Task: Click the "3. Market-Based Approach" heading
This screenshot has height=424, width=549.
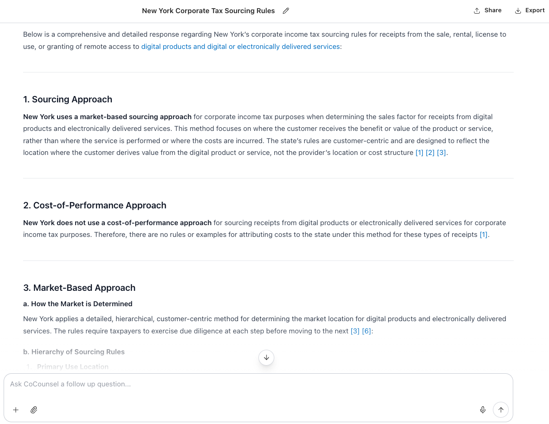Action: (79, 288)
